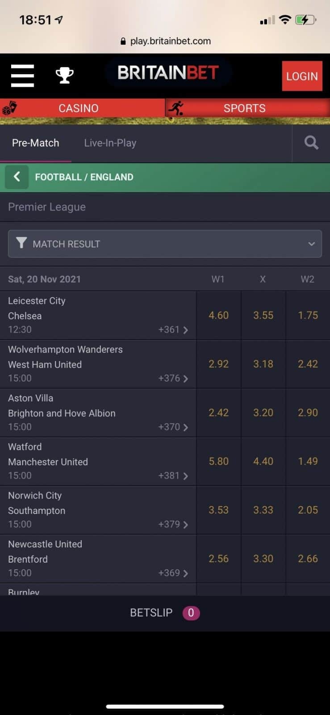Viewport: 330px width, 715px height.
Task: Click the BritainBet logo
Action: pyautogui.click(x=168, y=73)
